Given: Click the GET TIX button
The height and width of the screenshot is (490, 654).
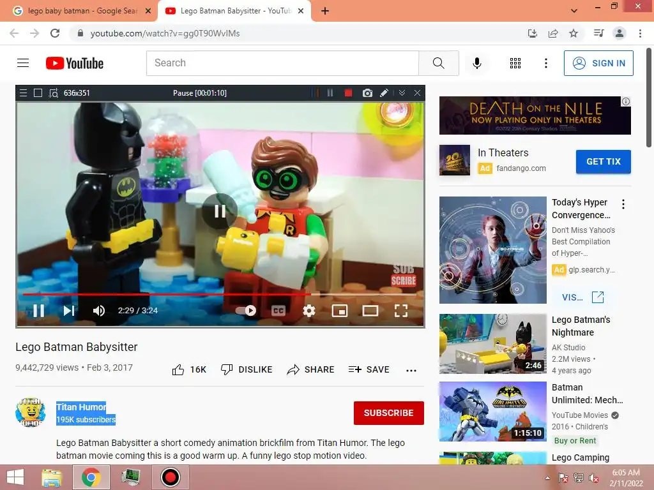Looking at the screenshot, I should 603,161.
